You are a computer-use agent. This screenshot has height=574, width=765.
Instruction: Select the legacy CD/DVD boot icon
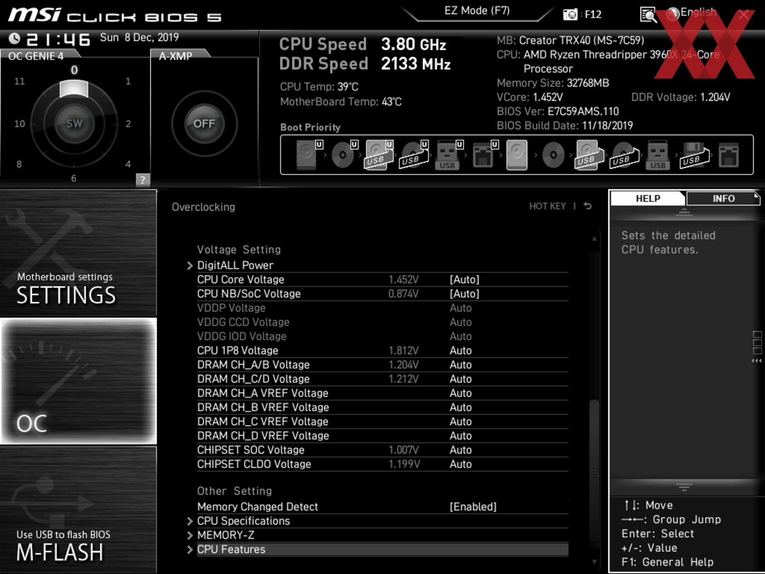(553, 155)
